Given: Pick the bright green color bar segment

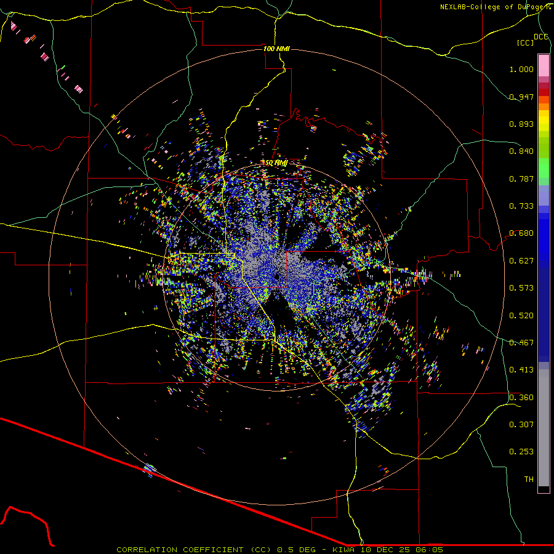Looking at the screenshot, I should (544, 168).
